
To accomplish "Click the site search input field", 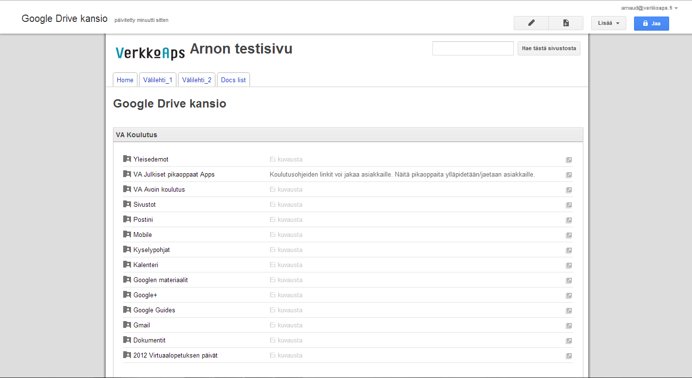I will [x=473, y=49].
